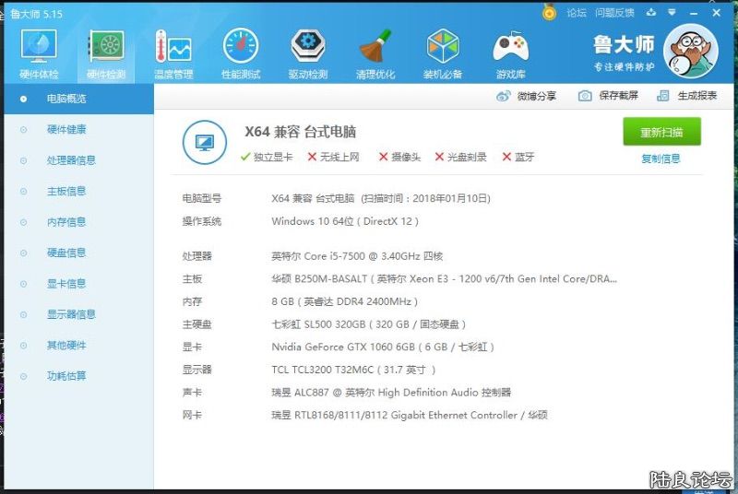Switch to 处理器信息 in the sidebar
The width and height of the screenshot is (738, 494).
(x=71, y=160)
